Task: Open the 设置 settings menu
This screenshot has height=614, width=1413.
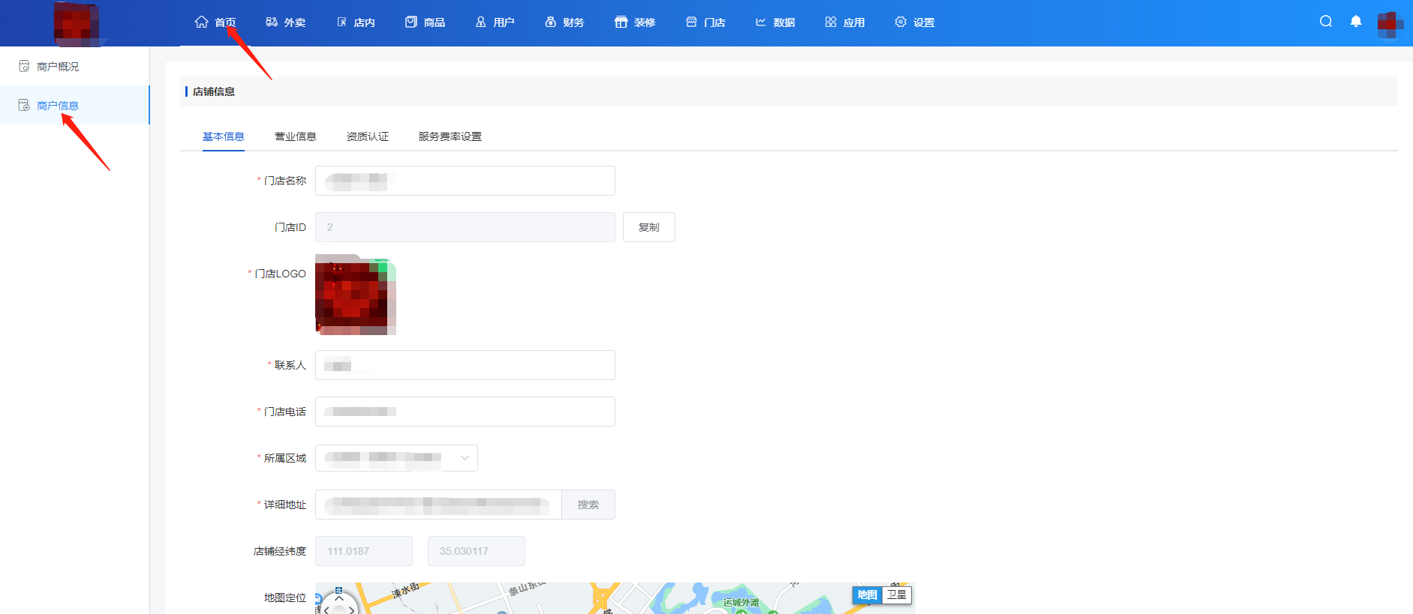Action: (915, 22)
